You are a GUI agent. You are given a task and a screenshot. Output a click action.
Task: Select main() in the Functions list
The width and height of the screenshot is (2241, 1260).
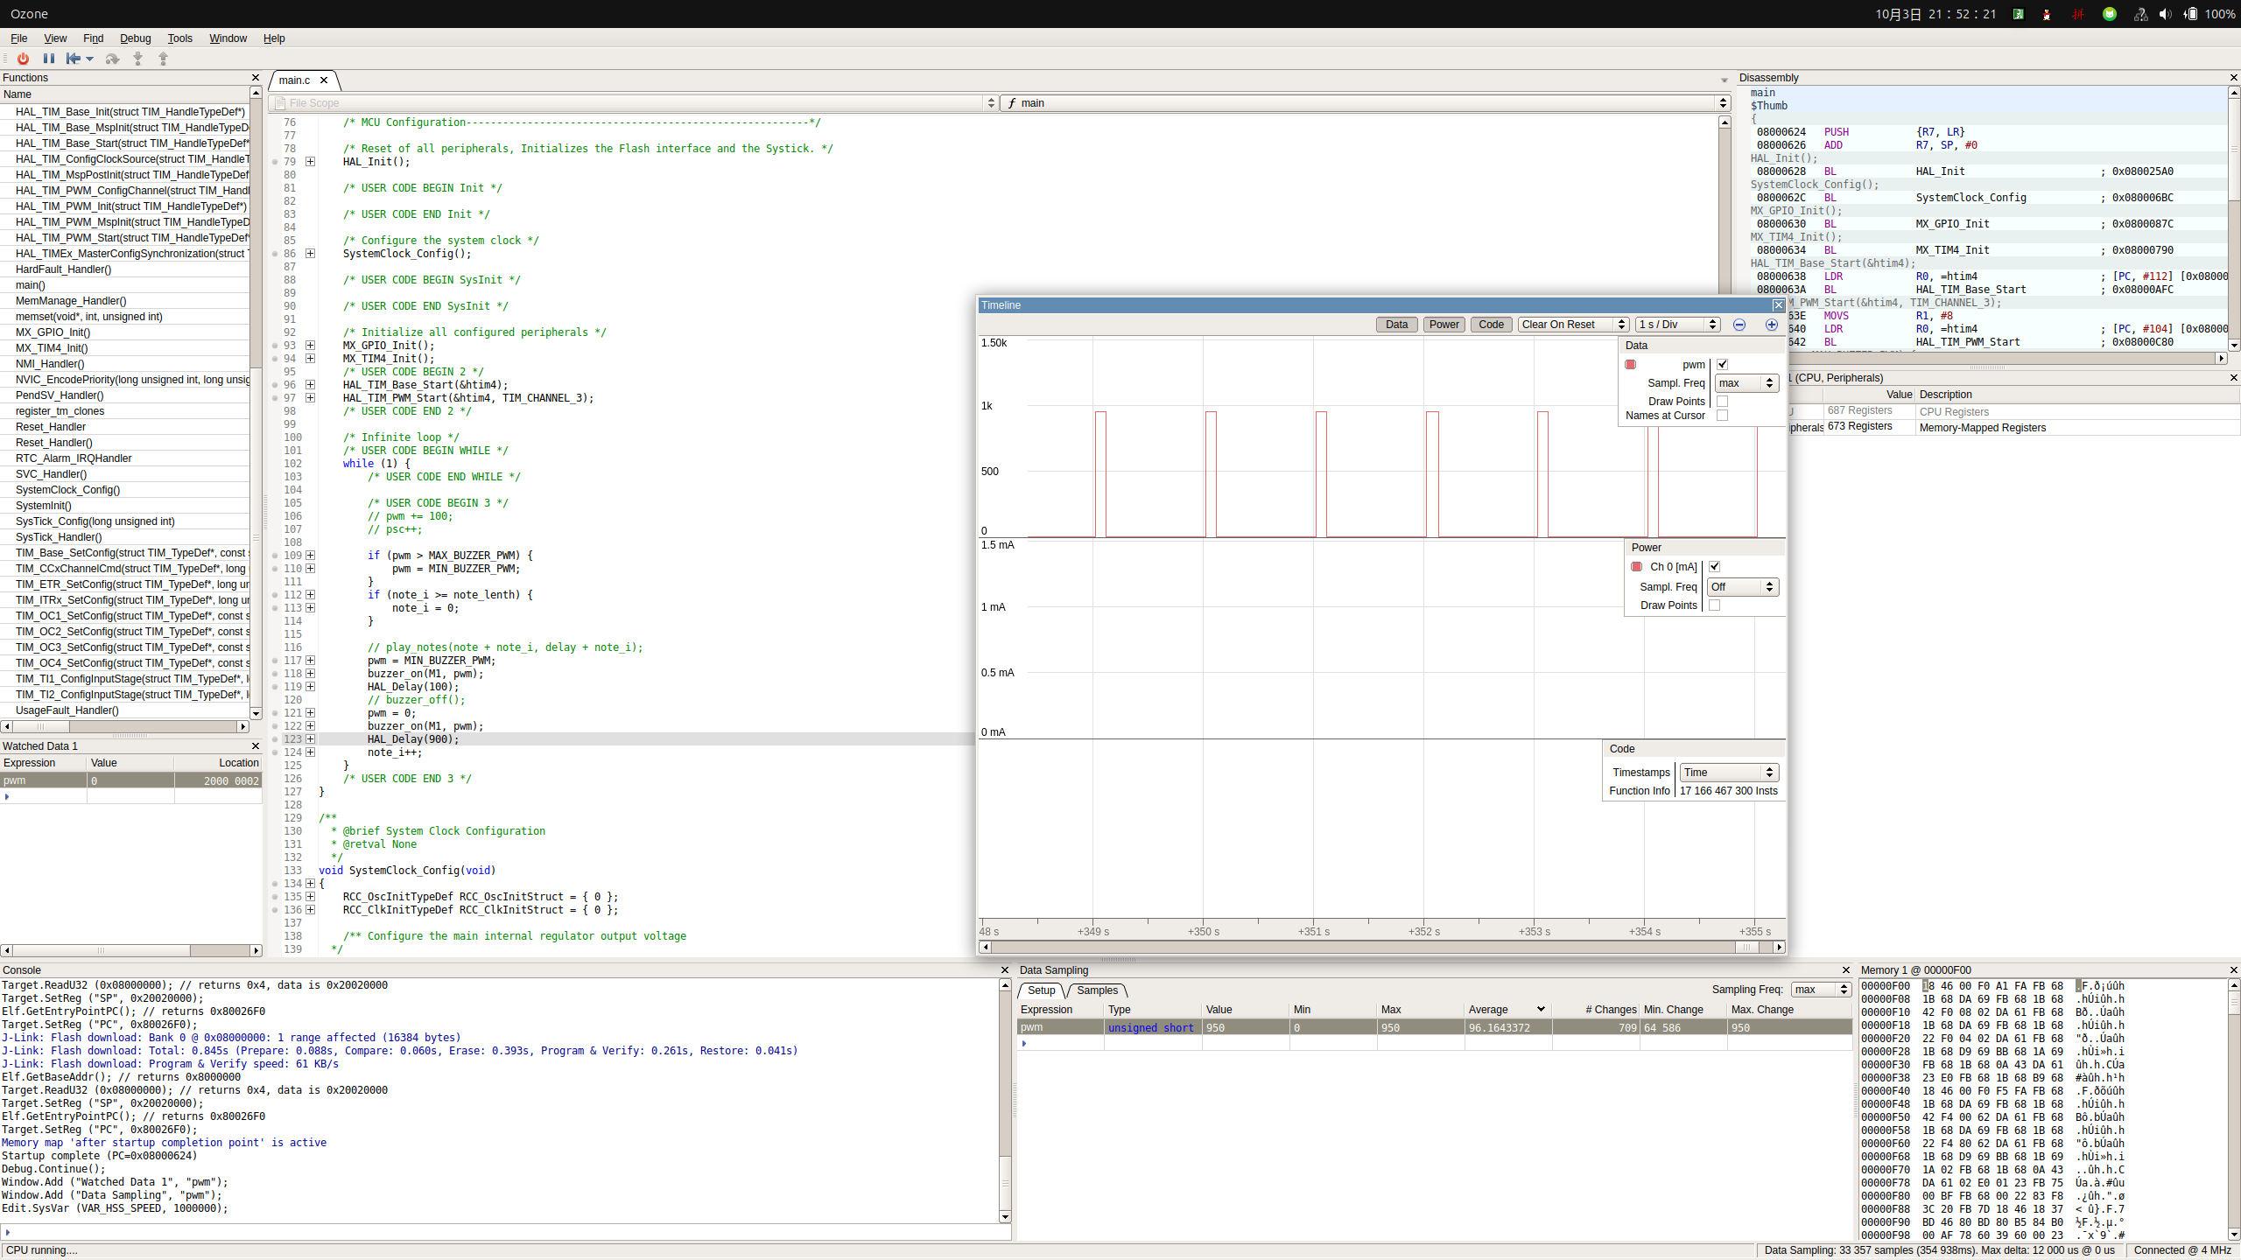pos(30,285)
